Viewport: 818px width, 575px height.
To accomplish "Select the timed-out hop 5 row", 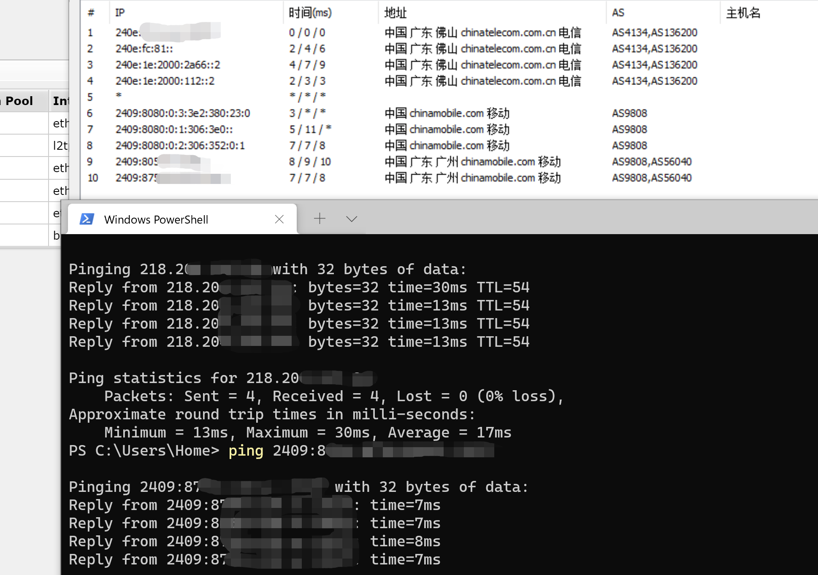I will (x=119, y=97).
